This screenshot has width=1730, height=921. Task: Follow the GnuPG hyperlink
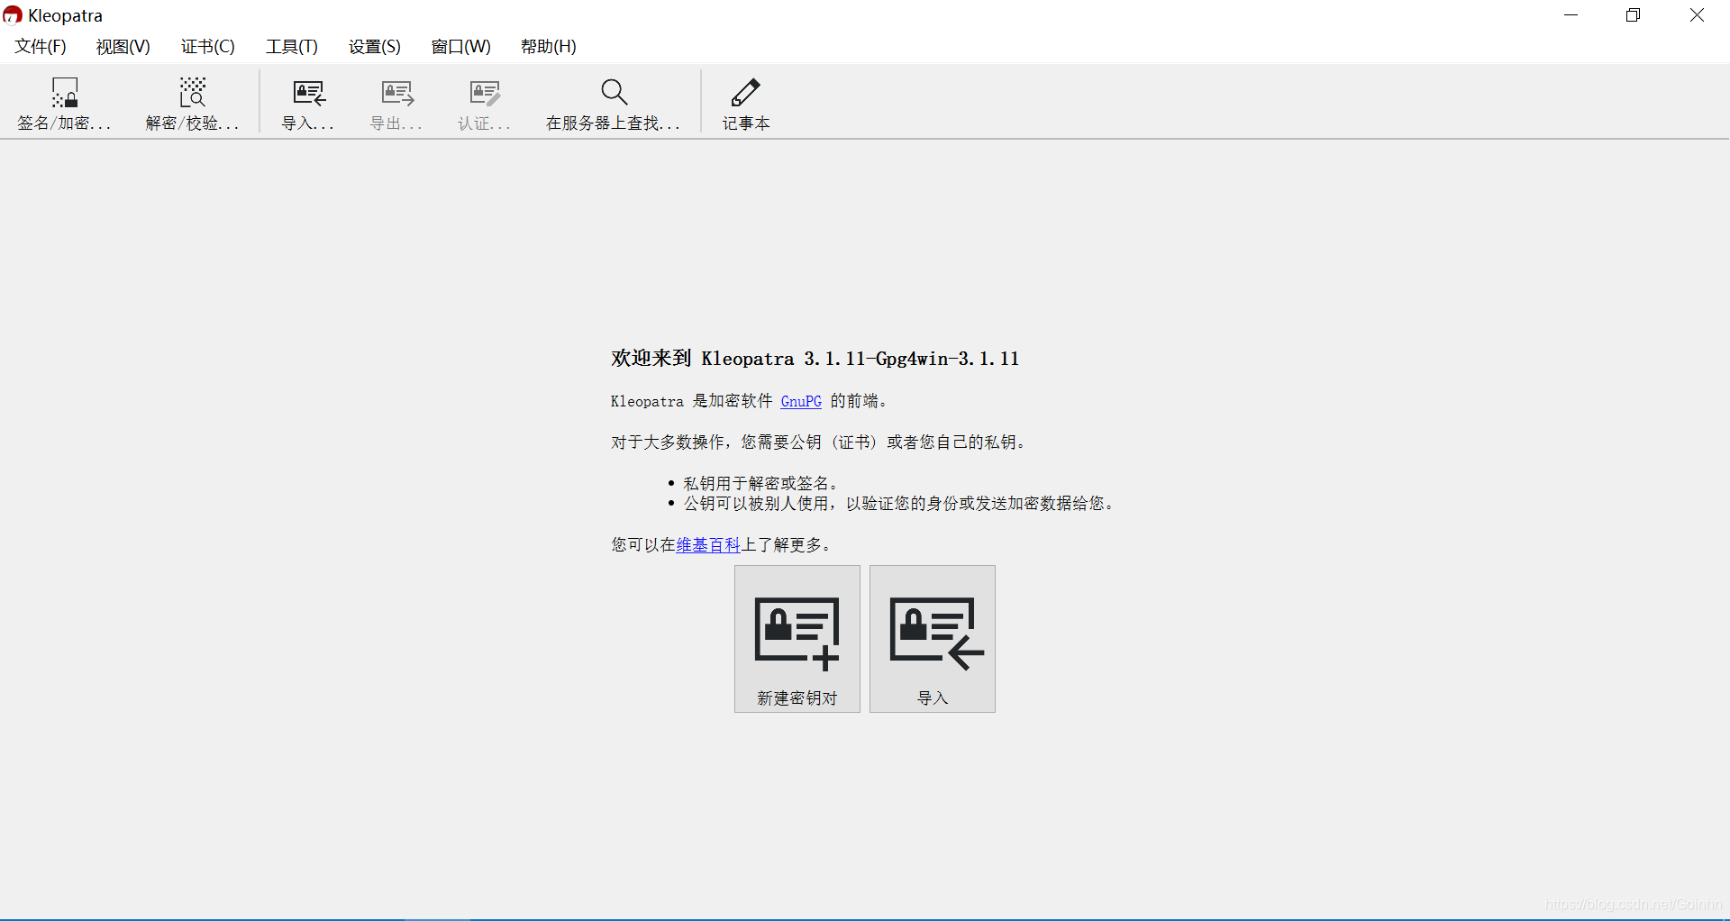click(x=801, y=401)
